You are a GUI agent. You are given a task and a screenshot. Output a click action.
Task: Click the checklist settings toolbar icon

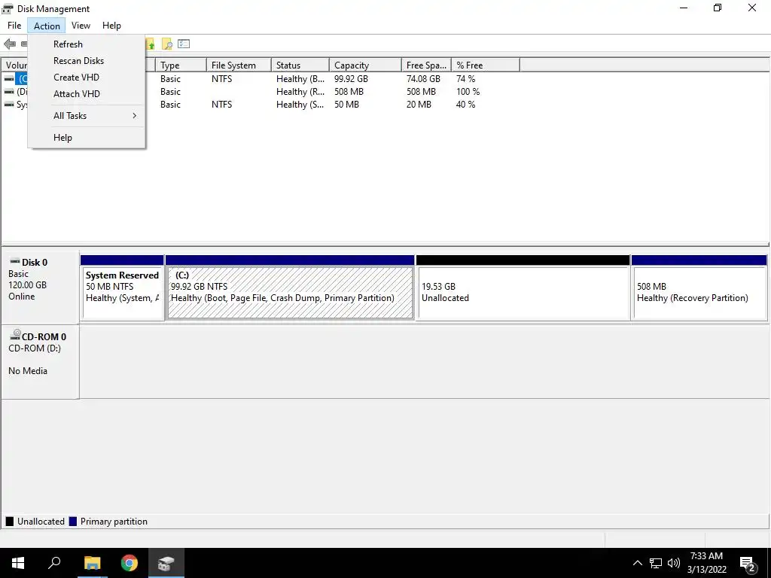[x=184, y=44]
